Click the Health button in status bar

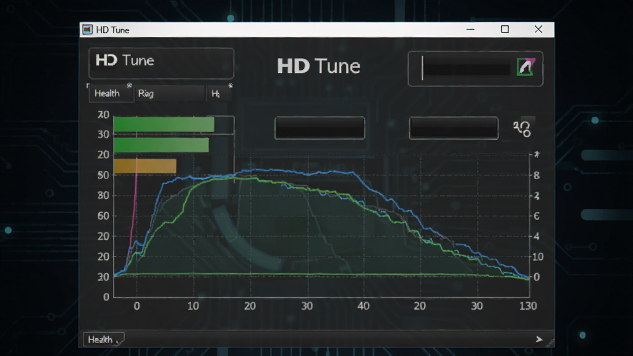pyautogui.click(x=104, y=339)
